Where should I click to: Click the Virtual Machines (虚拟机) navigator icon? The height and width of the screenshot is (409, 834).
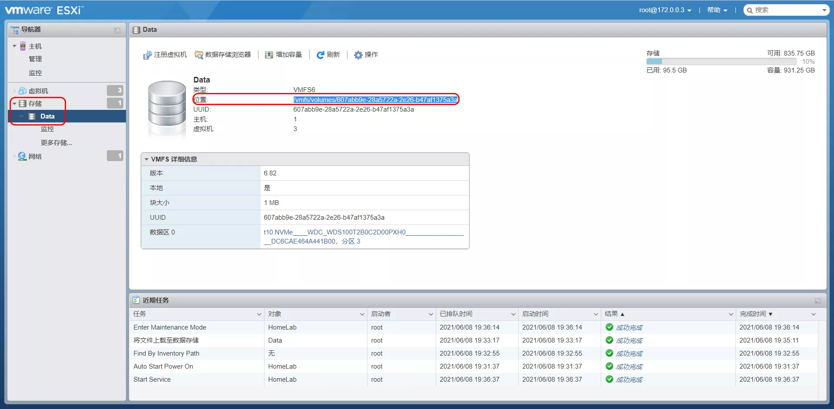click(x=23, y=91)
